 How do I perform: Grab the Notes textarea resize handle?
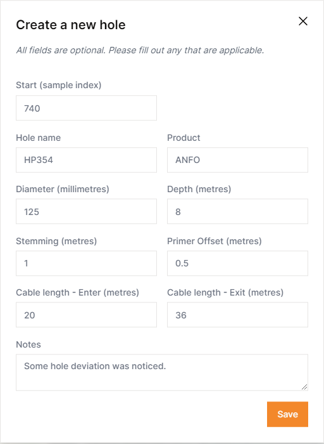304,387
